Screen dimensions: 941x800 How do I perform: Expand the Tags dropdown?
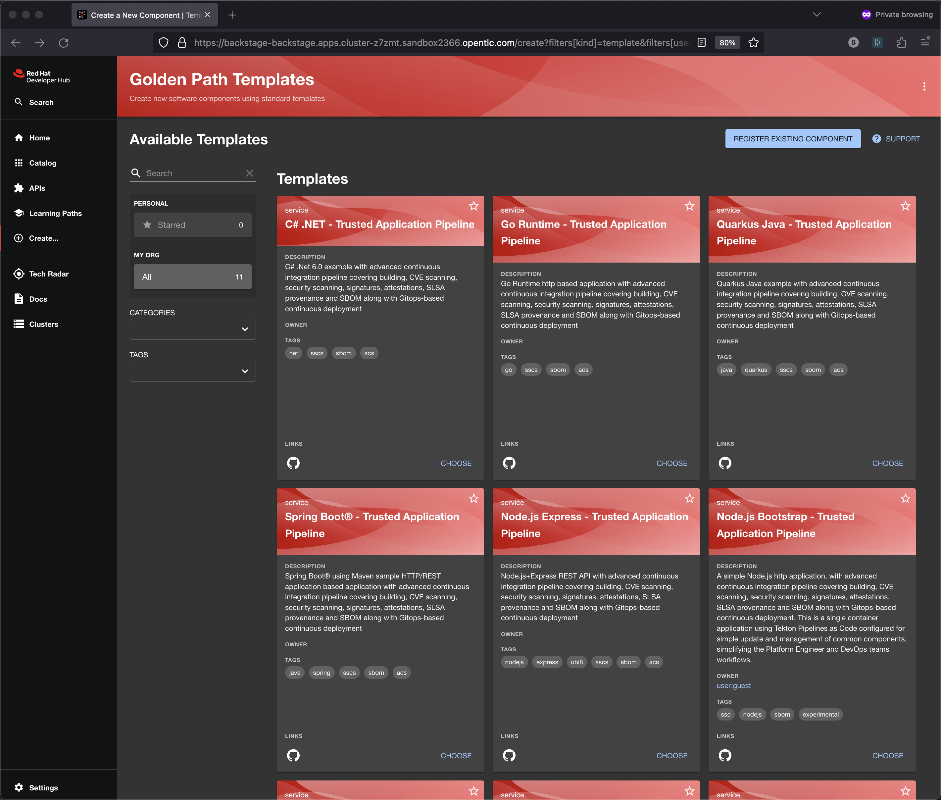click(193, 372)
